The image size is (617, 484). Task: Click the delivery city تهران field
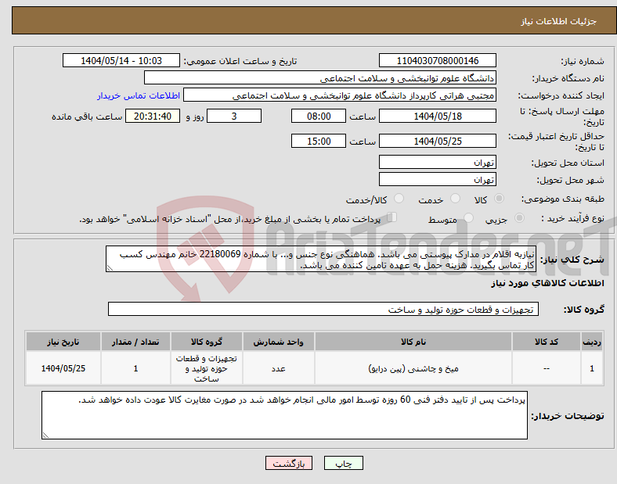437,179
